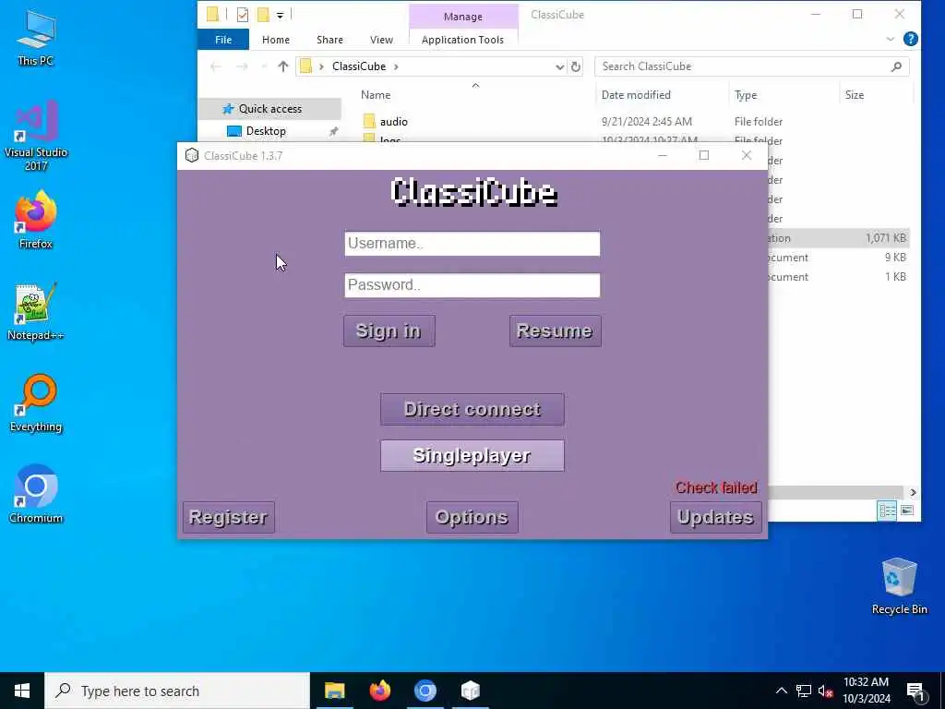945x709 pixels.
Task: Click Firefox icon in taskbar
Action: point(379,691)
